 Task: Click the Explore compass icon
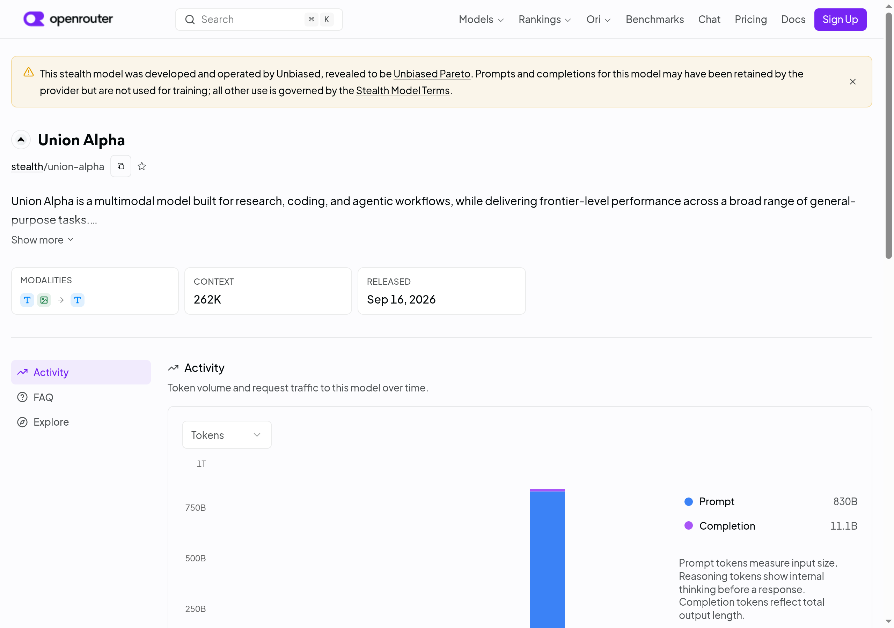(x=22, y=422)
